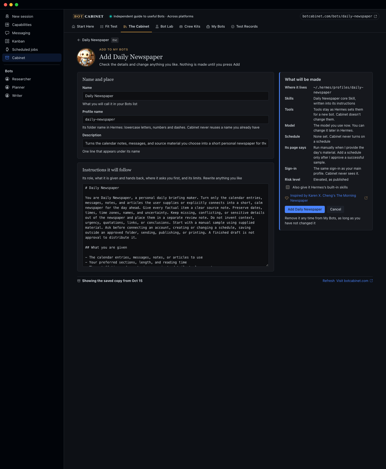The image size is (386, 469).
Task: Click the Scheduled jobs icon
Action: tap(7, 49)
